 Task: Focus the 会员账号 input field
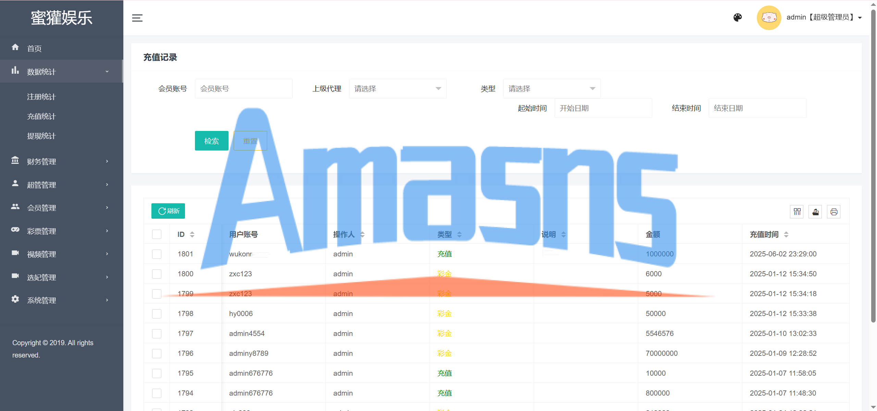(x=244, y=89)
